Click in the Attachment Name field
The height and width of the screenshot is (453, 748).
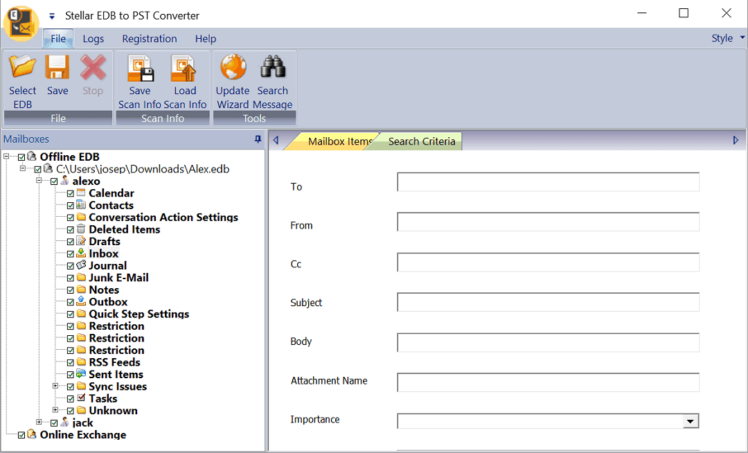coord(548,382)
